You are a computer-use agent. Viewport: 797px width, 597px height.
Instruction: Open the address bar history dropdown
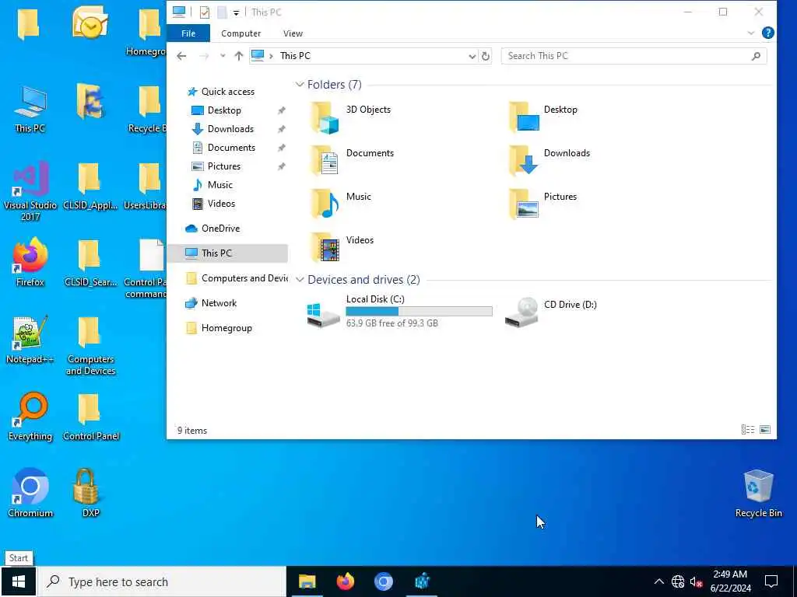(x=472, y=56)
